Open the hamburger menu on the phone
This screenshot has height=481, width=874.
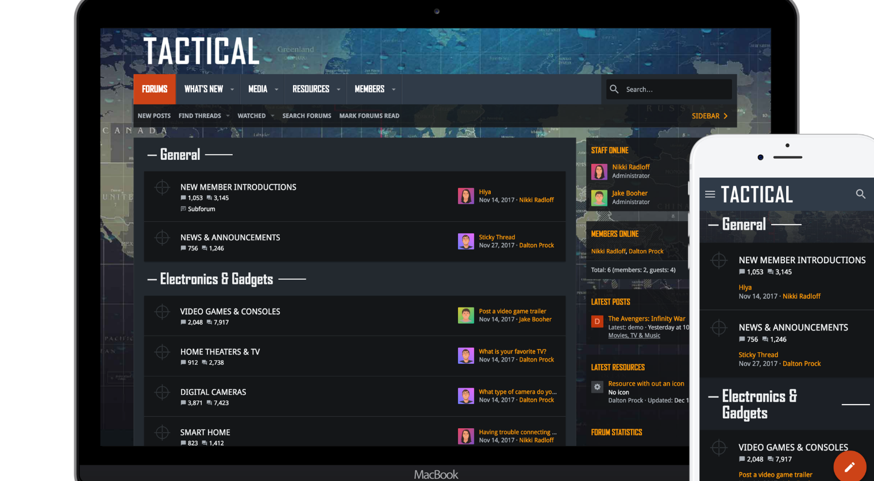click(710, 194)
